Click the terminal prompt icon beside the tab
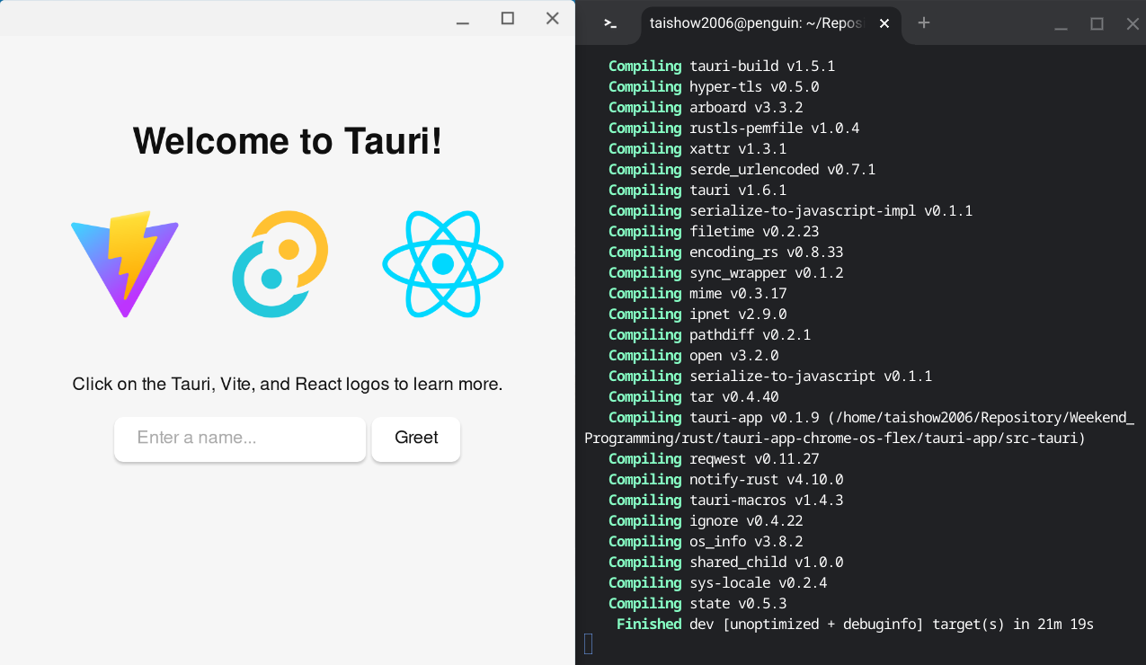The image size is (1146, 665). [610, 24]
